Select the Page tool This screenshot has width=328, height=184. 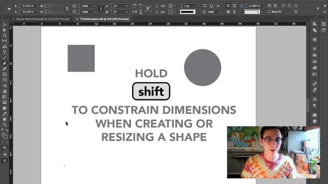point(5,35)
